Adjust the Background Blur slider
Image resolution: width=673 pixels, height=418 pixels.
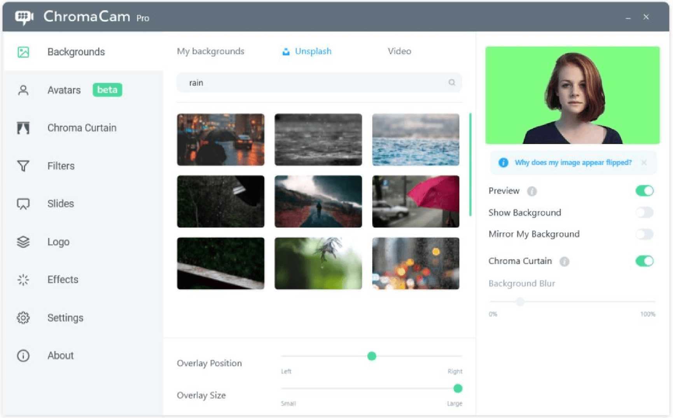(520, 302)
